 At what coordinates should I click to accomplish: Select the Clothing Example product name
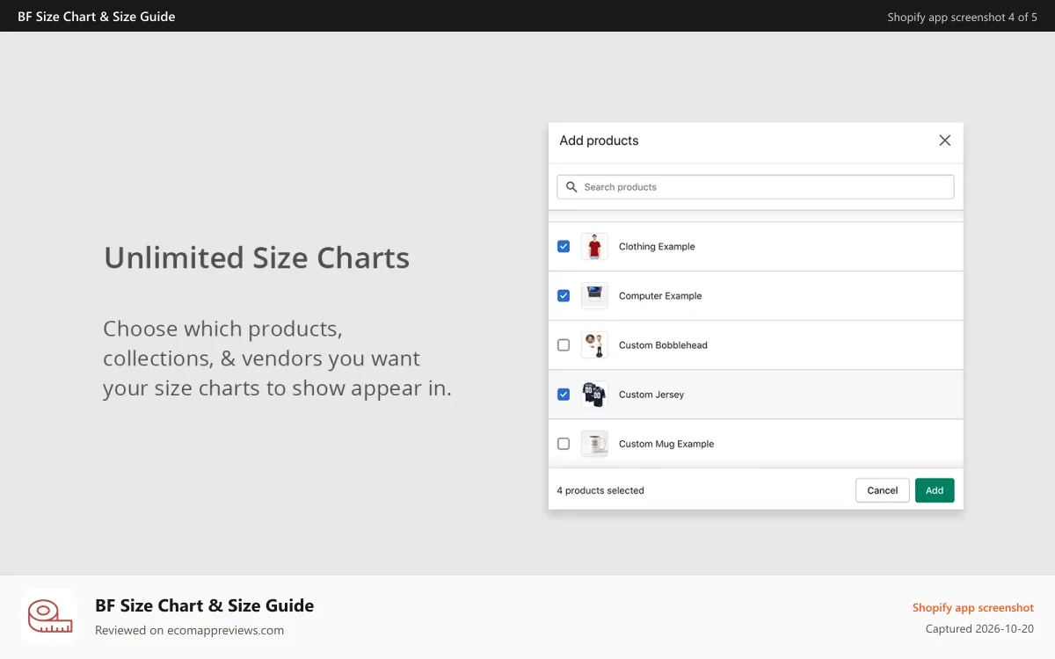pyautogui.click(x=657, y=247)
